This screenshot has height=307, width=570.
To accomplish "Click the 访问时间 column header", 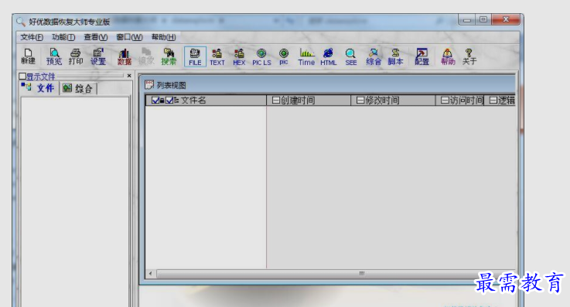I will click(x=459, y=101).
